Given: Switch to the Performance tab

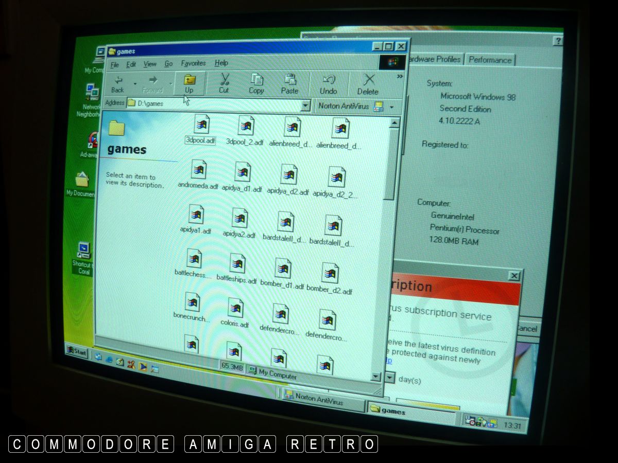Looking at the screenshot, I should [490, 60].
